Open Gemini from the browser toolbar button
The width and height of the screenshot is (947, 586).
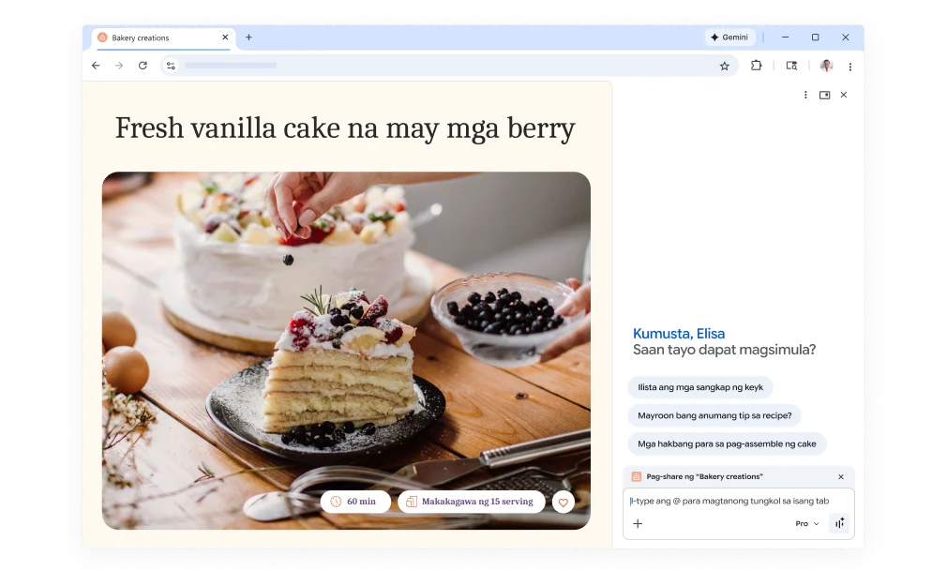pos(729,38)
